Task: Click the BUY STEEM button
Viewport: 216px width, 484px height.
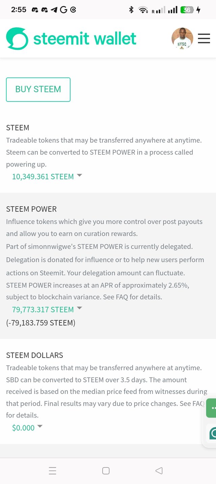Action: [x=38, y=90]
